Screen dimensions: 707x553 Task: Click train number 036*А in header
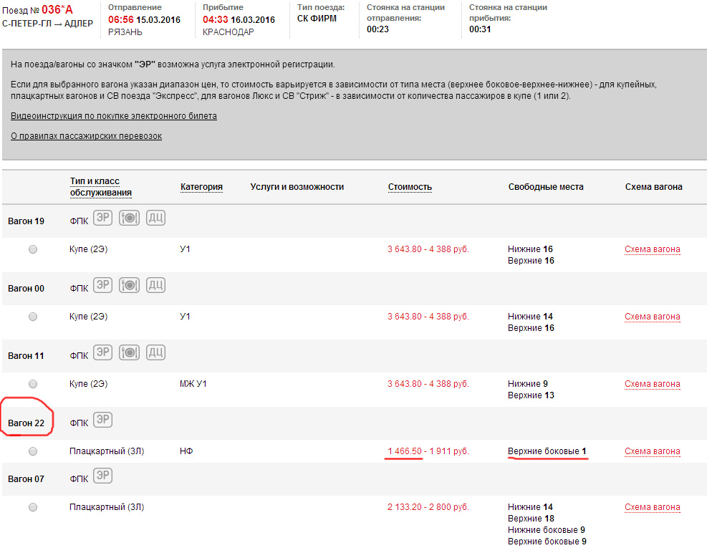tap(57, 9)
